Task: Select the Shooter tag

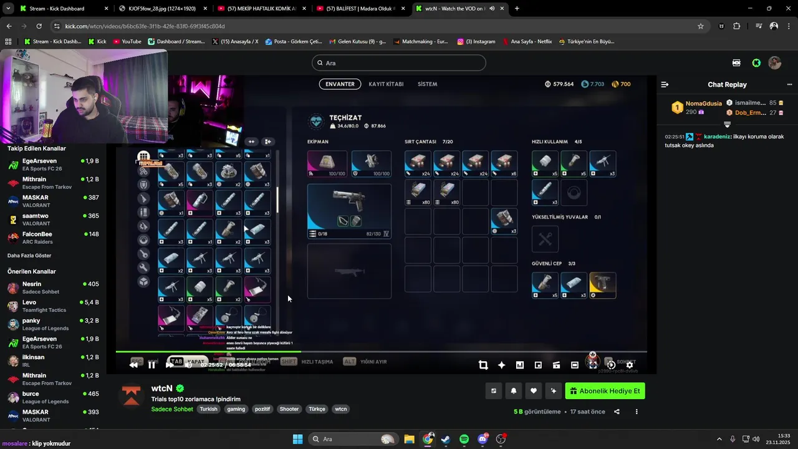Action: click(x=289, y=409)
